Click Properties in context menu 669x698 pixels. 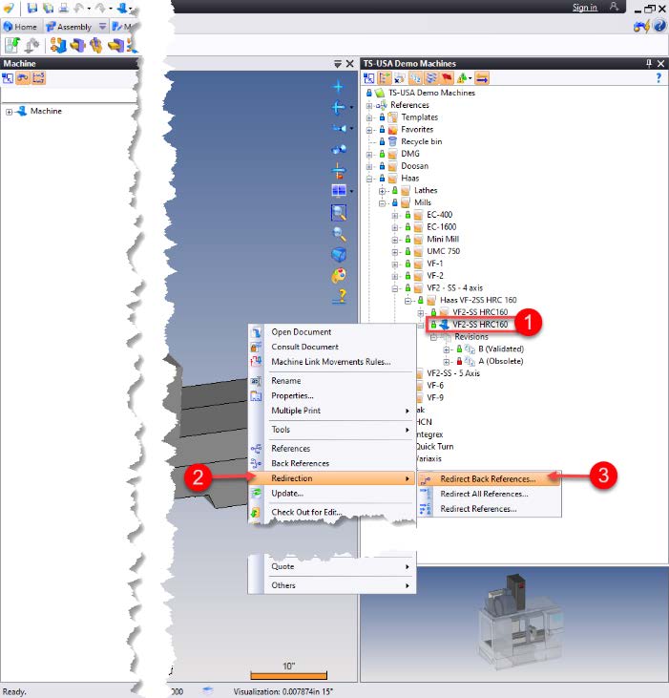[x=292, y=395]
